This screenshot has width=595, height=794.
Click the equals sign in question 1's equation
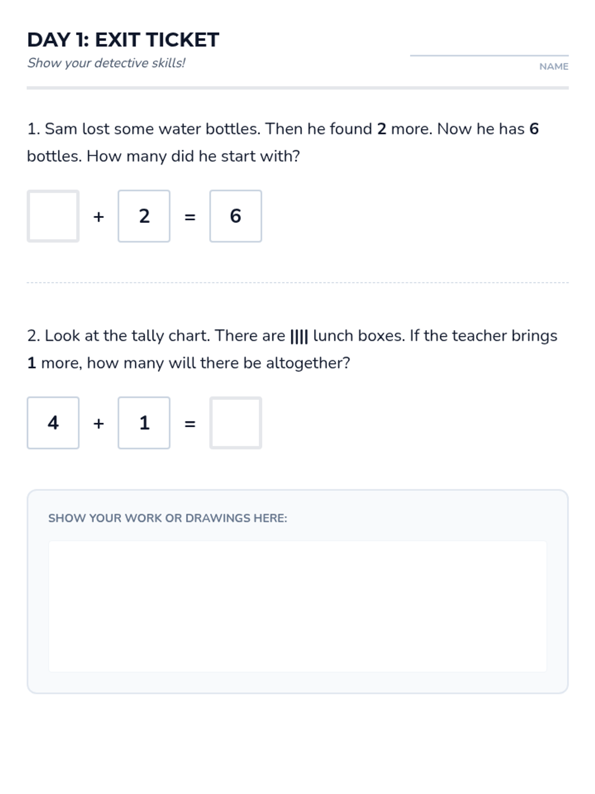[x=190, y=217]
